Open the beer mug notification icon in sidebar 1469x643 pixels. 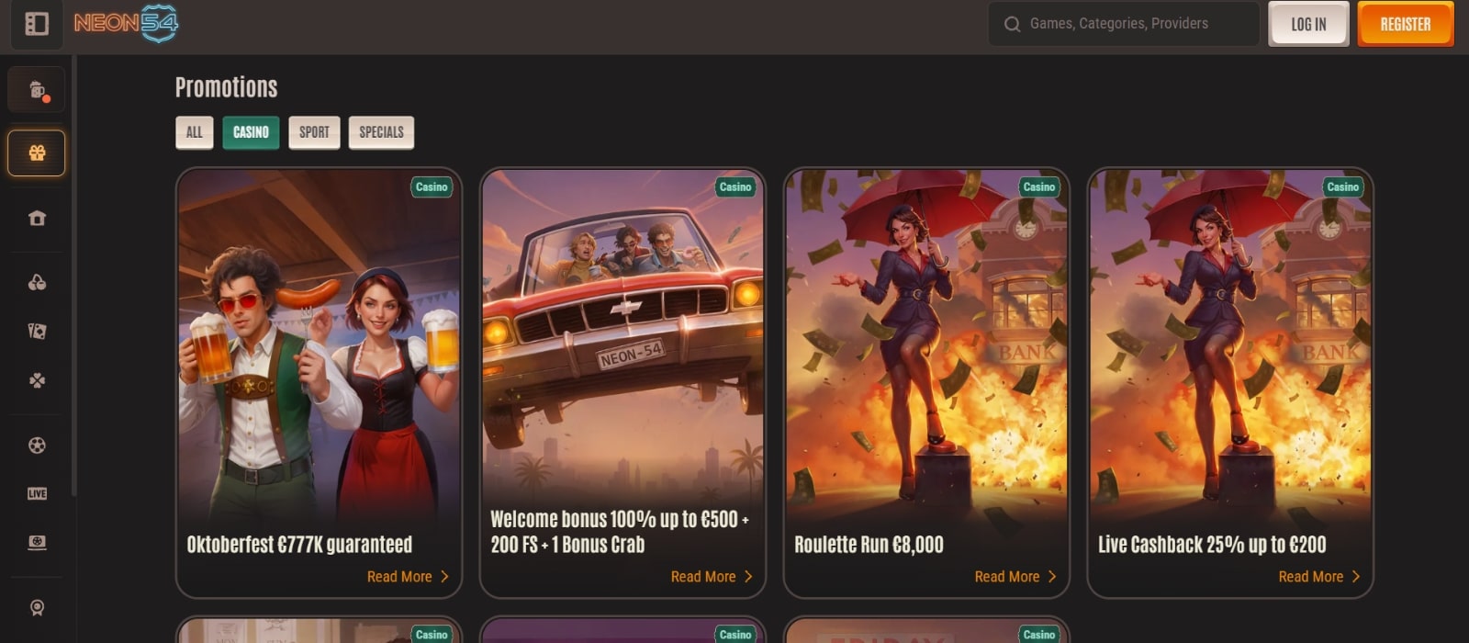point(37,90)
